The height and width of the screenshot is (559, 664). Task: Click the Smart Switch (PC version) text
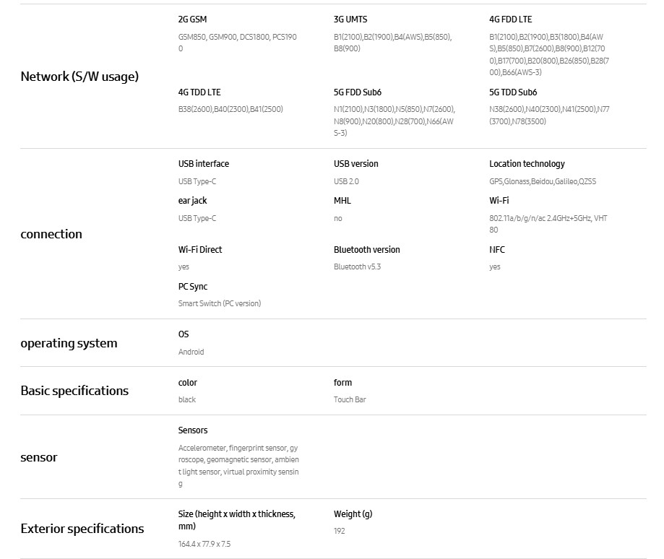click(220, 304)
